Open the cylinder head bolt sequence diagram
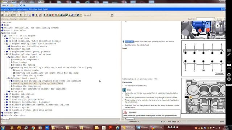 pyautogui.click(x=203, y=58)
